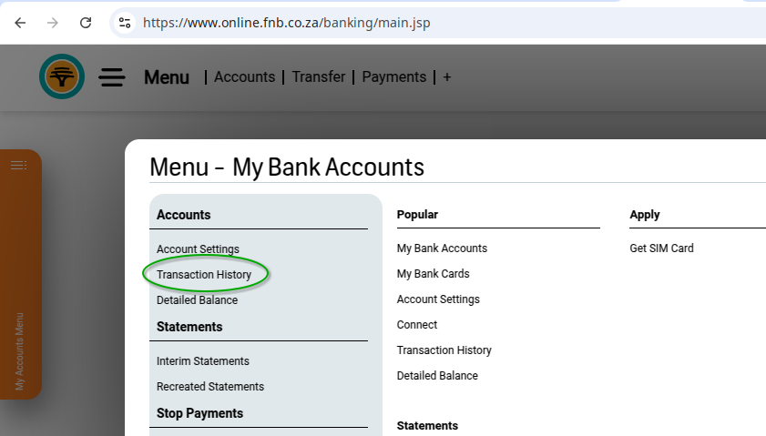This screenshot has width=766, height=436.
Task: Click the Get SIM Card link
Action: click(x=662, y=248)
